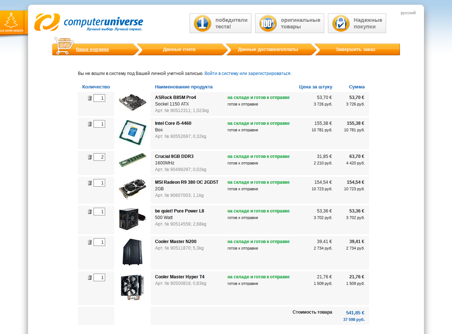Click 500 Watt description text
The width and height of the screenshot is (452, 334).
click(164, 218)
